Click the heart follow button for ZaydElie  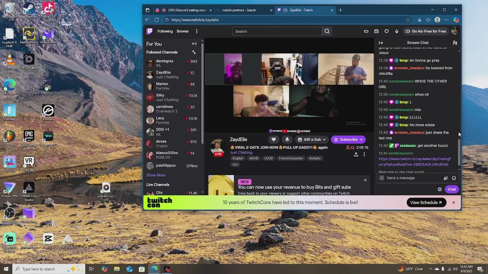tap(274, 139)
